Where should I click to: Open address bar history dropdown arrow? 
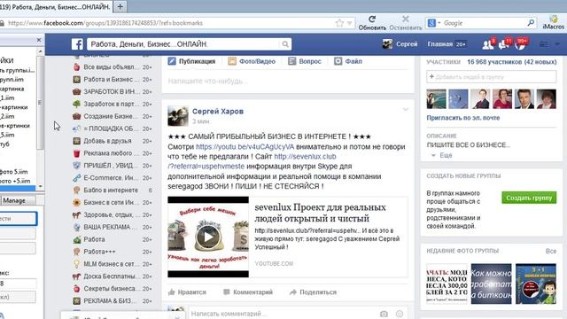349,23
